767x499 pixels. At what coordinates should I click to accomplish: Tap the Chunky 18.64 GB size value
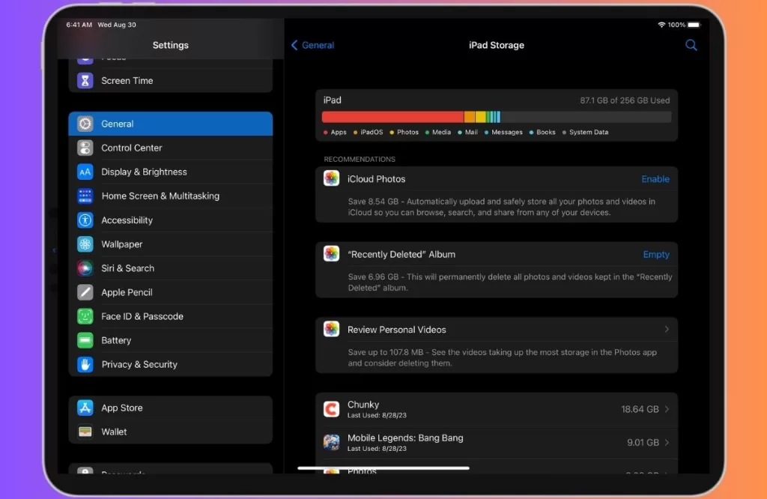coord(640,409)
